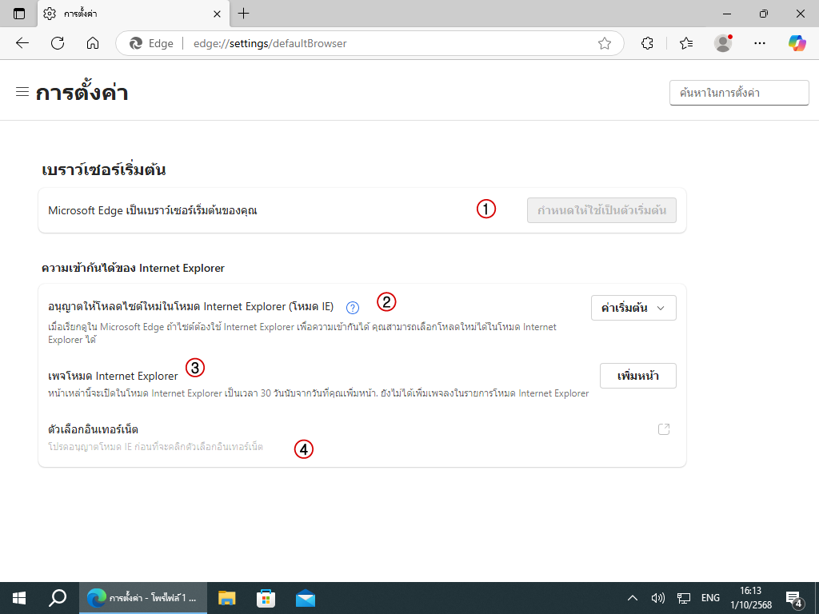Refresh the settings page
The image size is (819, 614).
point(58,43)
